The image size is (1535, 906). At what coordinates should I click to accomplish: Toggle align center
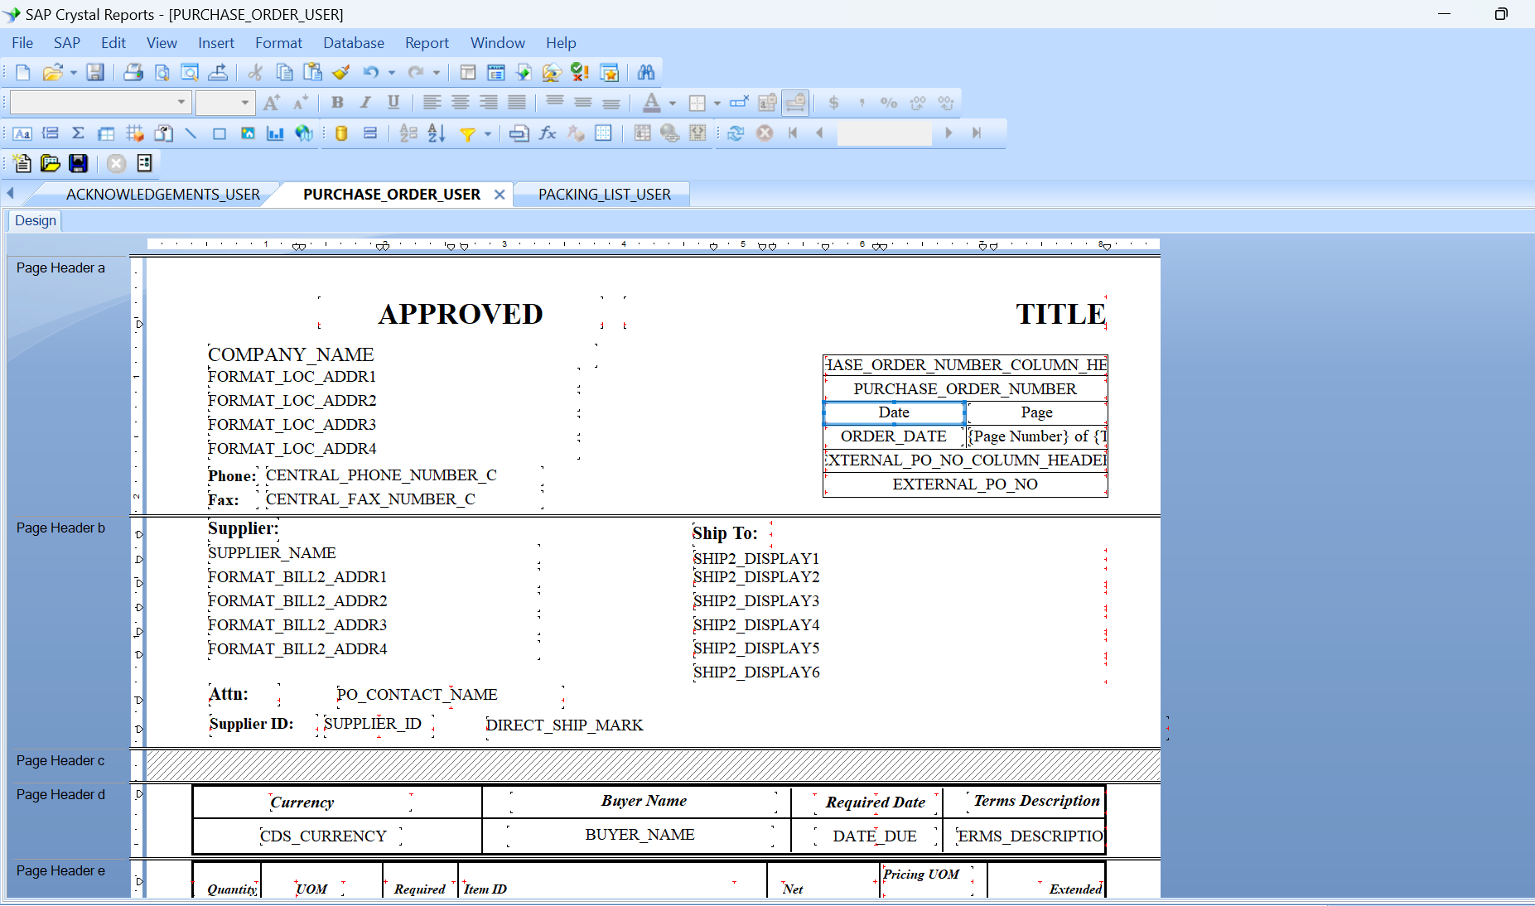[461, 103]
